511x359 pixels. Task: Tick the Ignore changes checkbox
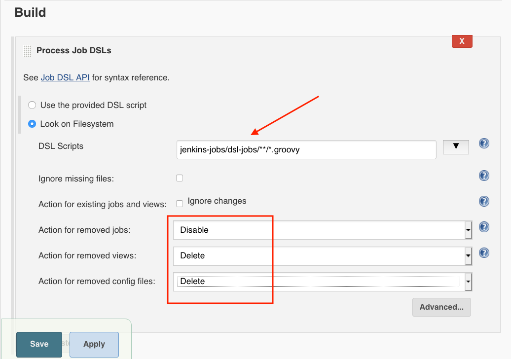click(180, 204)
